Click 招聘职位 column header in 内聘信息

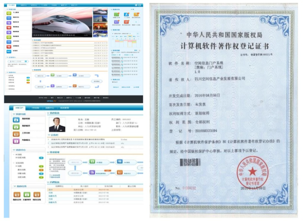(60, 186)
